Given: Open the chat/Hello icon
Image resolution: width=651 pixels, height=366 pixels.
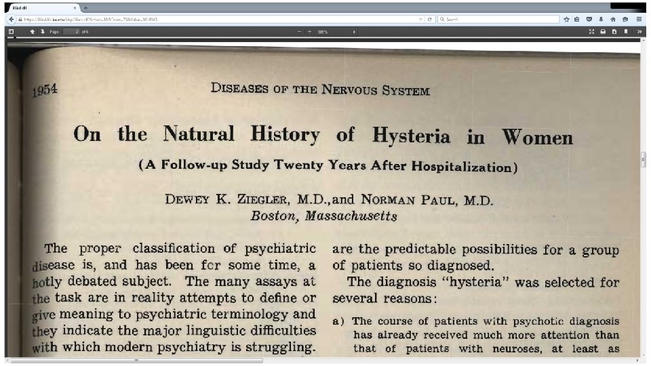Looking at the screenshot, I should [x=625, y=19].
